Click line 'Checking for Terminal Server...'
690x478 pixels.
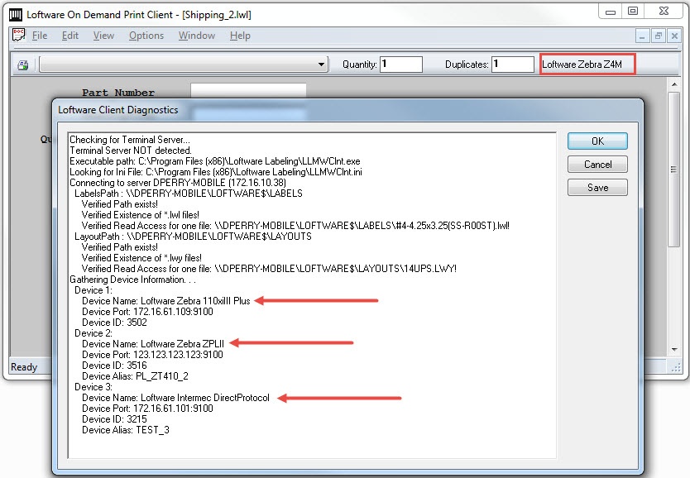[x=130, y=140]
